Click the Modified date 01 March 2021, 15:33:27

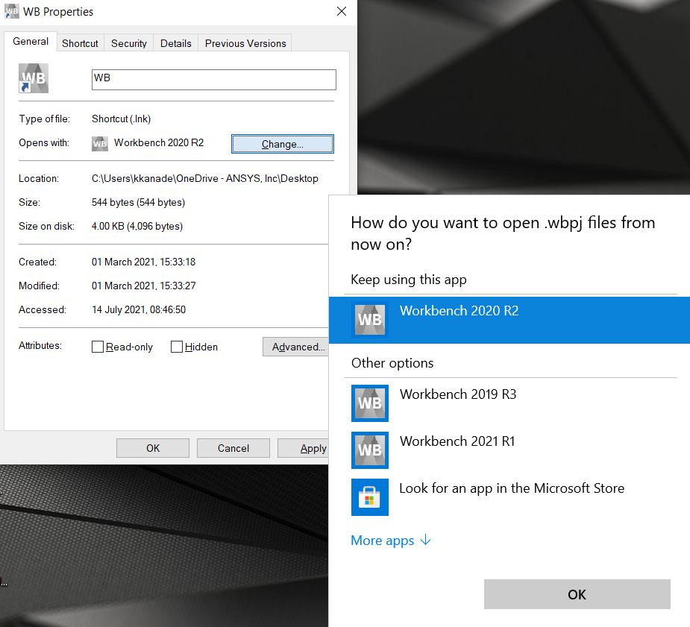(x=143, y=286)
